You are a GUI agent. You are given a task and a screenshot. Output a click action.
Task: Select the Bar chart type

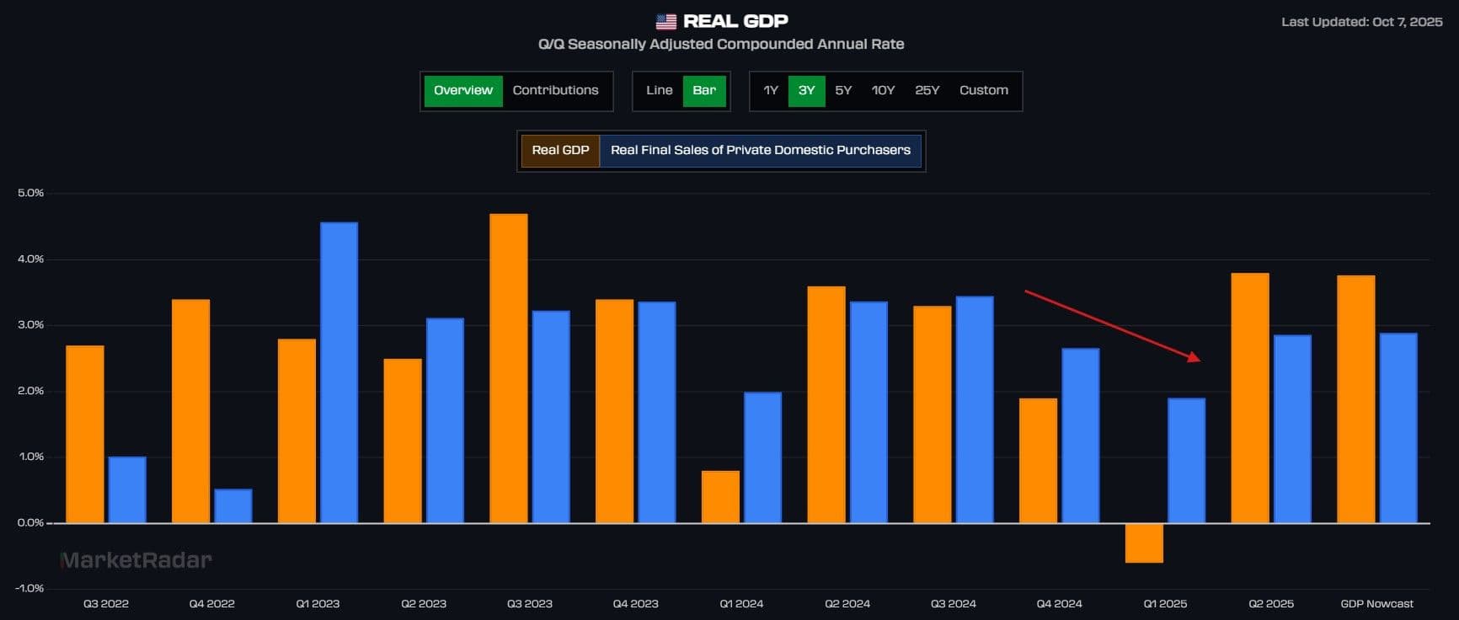(x=703, y=91)
